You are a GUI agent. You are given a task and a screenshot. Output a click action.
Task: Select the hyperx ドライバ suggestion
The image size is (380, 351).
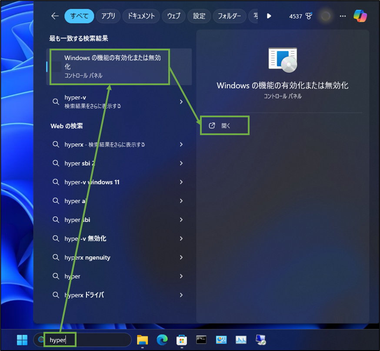click(119, 295)
